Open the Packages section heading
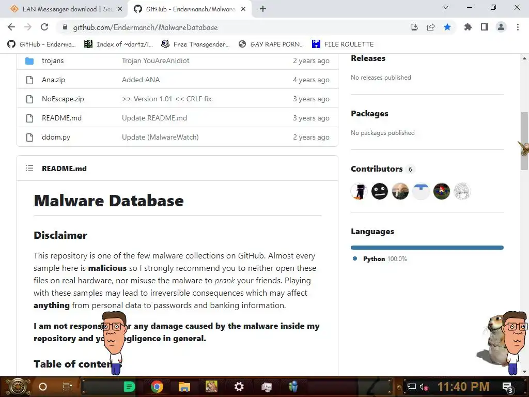The width and height of the screenshot is (529, 397). [x=369, y=114]
